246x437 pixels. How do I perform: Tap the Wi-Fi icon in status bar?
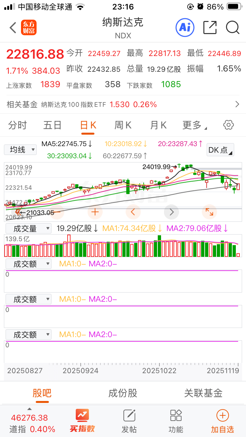point(80,7)
